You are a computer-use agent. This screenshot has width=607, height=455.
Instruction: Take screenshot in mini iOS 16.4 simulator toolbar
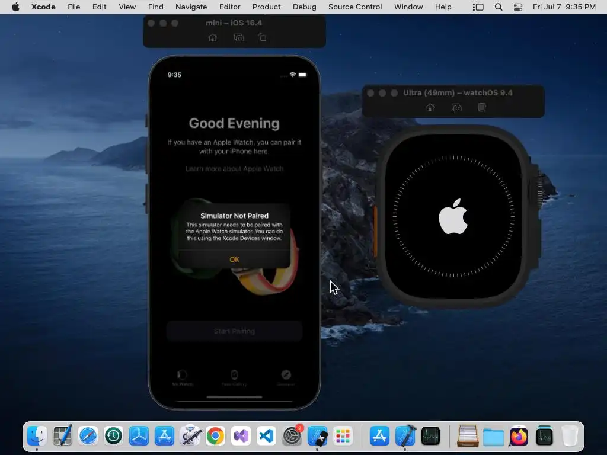239,37
